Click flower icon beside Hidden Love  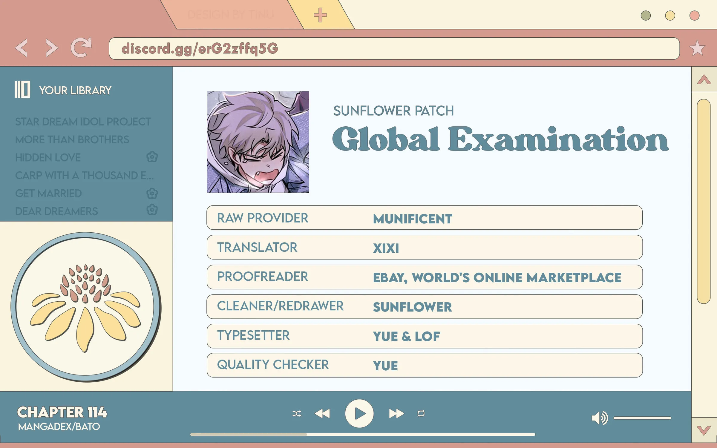[152, 157]
